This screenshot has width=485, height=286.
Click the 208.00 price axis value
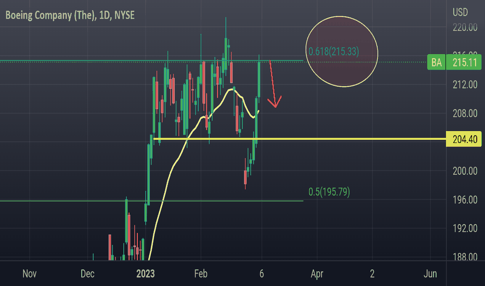click(465, 113)
